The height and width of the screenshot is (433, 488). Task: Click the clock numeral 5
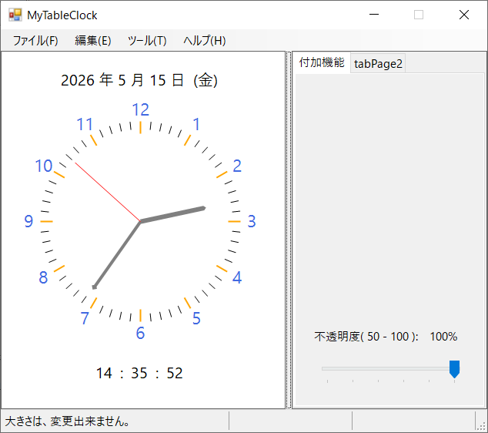[x=196, y=318]
